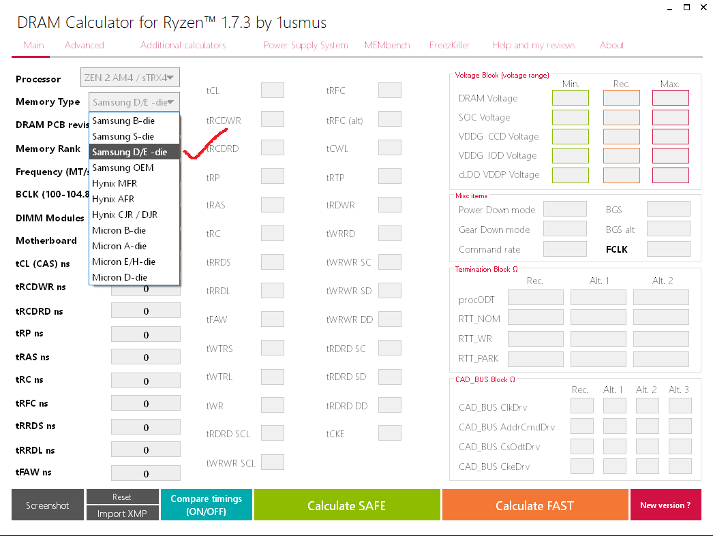This screenshot has width=713, height=536.
Task: Open the Additional calculators tab
Action: tap(183, 45)
